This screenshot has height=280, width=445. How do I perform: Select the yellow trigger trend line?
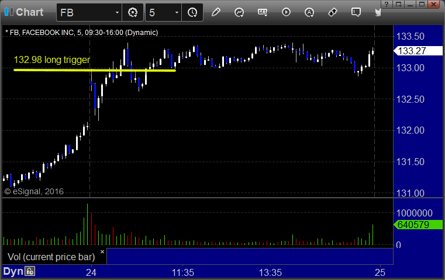pyautogui.click(x=95, y=70)
